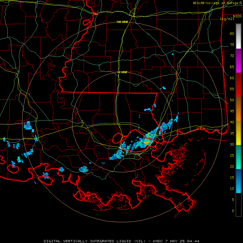The width and height of the screenshot is (243, 243).
Task: Select the 60 value on the scale
Action: pos(232,78)
